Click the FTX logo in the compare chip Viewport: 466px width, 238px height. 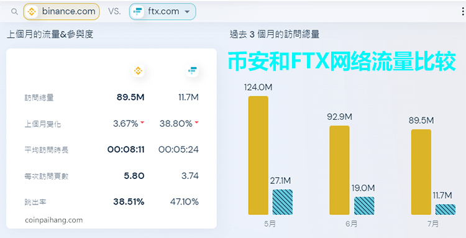tap(137, 12)
